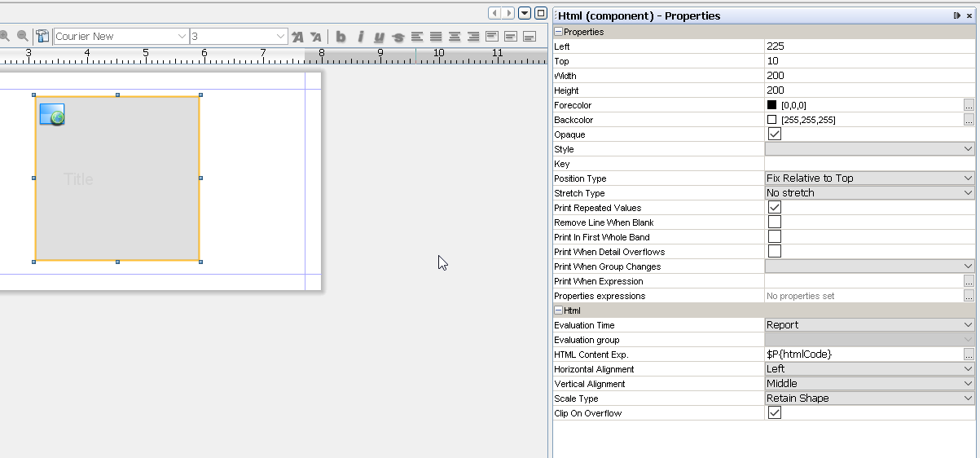Viewport: 980px width, 458px height.
Task: Click the increase font size icon
Action: click(x=297, y=37)
